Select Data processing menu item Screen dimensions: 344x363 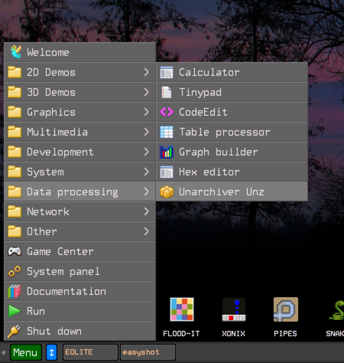click(x=80, y=191)
